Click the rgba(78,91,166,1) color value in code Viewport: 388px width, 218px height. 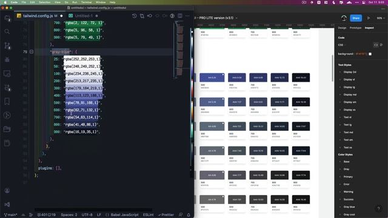[82, 103]
